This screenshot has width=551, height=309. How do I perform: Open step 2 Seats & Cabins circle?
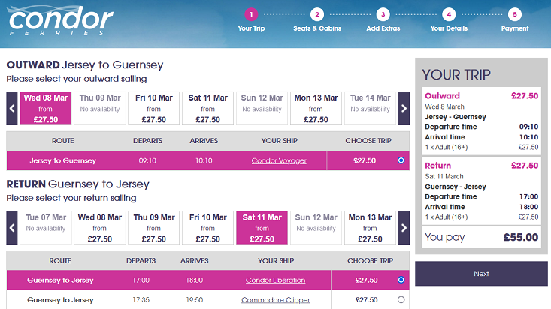click(x=317, y=14)
